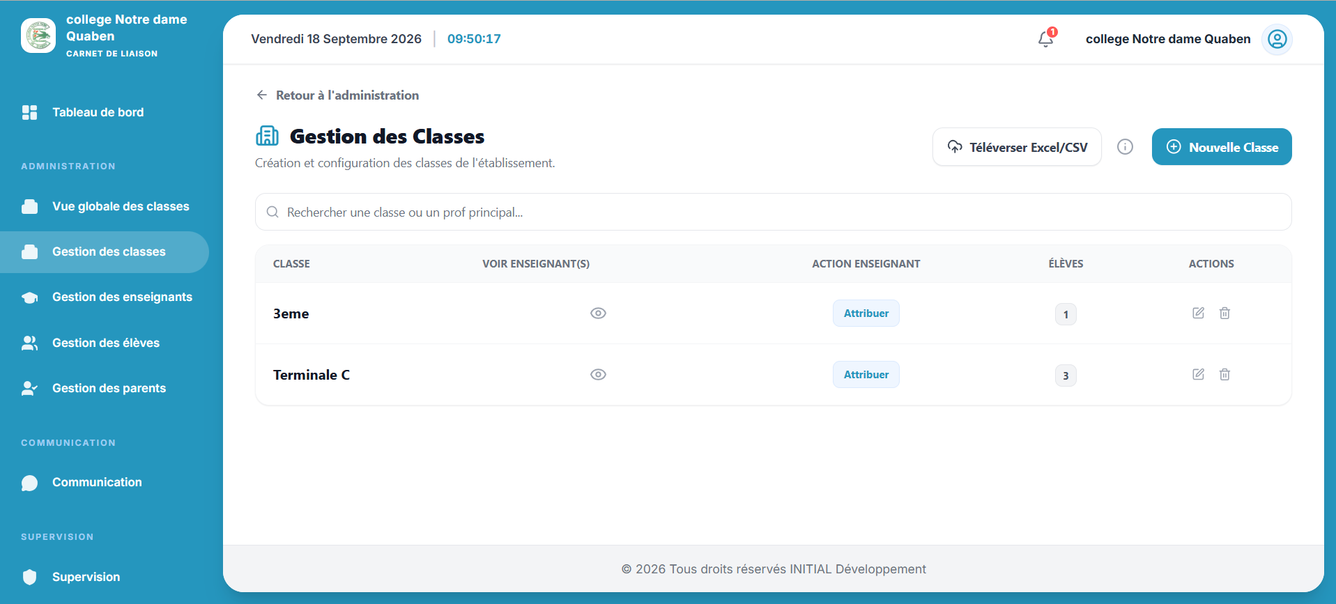This screenshot has width=1336, height=604.
Task: Click the ACTION ENSEIGNANT column header
Action: [866, 263]
